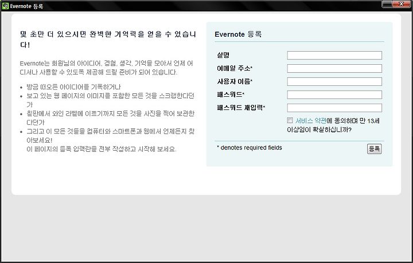Click the '이메일 주소*' label
Image resolution: width=413 pixels, height=263 pixels.
click(235, 68)
